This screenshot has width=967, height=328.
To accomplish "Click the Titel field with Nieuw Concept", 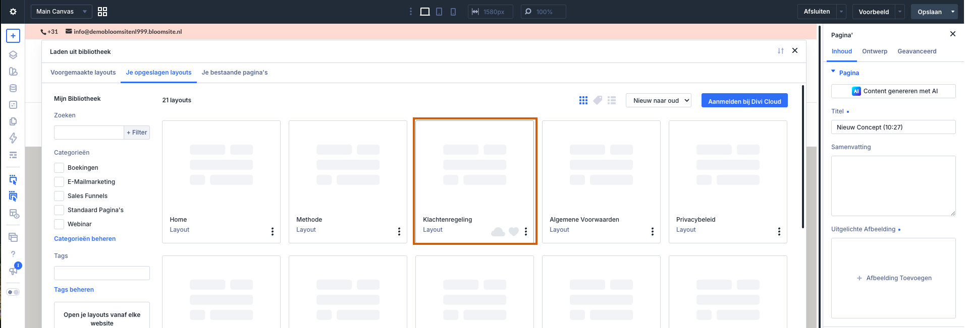I will coord(893,127).
